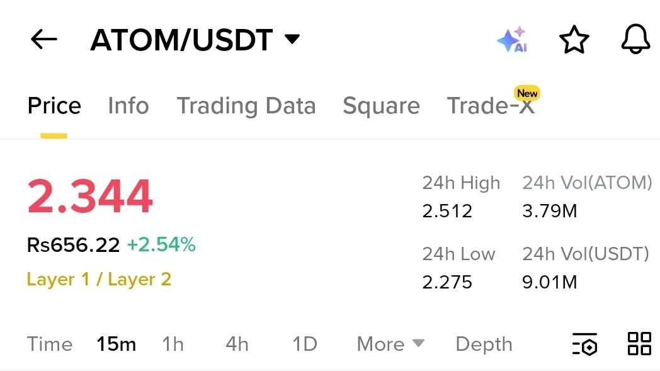Expand the More timeframes dropdown
The width and height of the screenshot is (660, 371).
(390, 344)
